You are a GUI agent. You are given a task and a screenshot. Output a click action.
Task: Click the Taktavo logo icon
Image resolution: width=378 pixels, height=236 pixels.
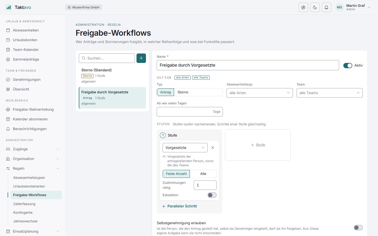[x=9, y=7]
